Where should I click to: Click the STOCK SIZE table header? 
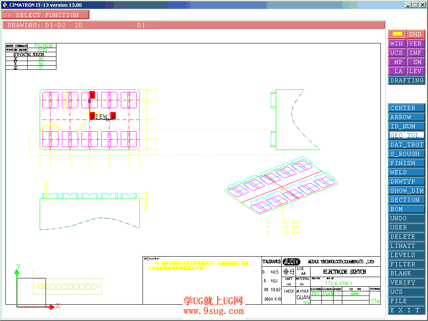29,54
